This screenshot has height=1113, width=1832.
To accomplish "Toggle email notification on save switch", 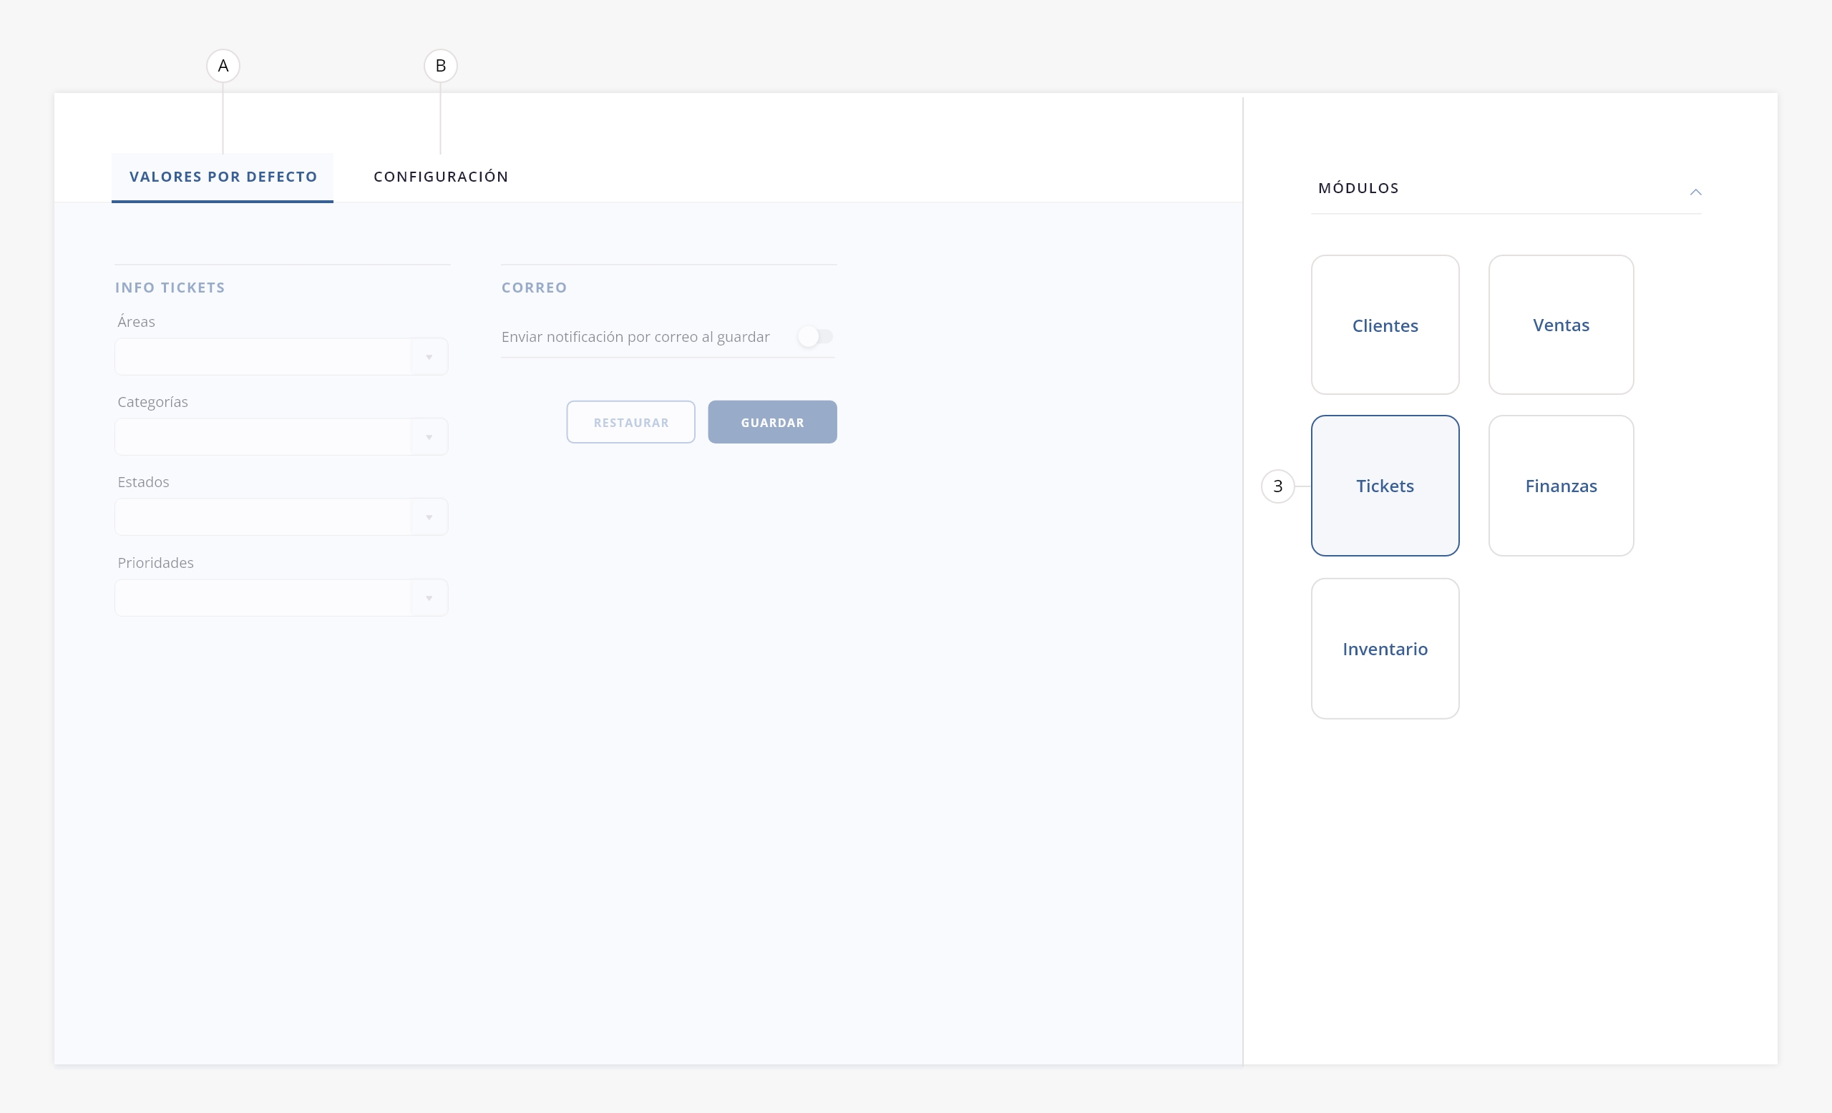I will 814,337.
